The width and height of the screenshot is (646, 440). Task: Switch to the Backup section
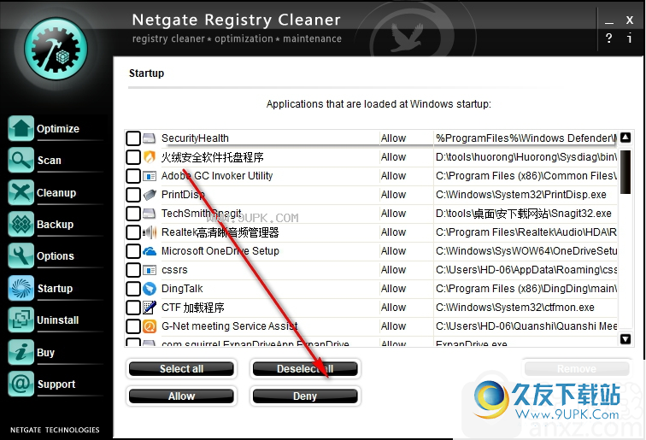tap(56, 225)
